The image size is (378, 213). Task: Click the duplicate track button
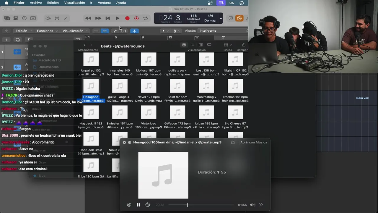[18, 40]
